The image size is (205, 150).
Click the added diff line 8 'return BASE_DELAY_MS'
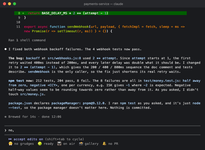(100, 13)
